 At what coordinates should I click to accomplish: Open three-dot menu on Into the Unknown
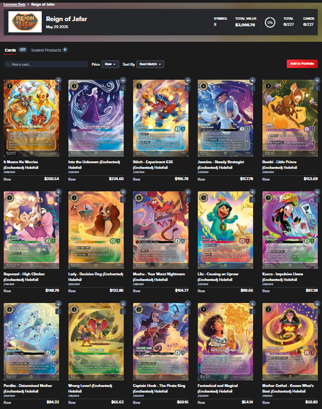(123, 88)
